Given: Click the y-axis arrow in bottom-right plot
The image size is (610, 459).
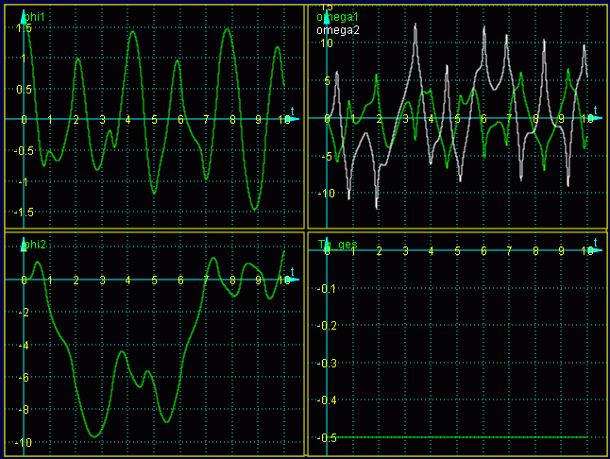Looking at the screenshot, I should click(327, 243).
